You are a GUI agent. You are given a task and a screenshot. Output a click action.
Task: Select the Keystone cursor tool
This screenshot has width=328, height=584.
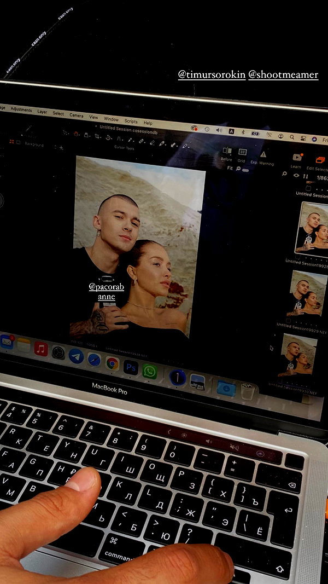pyautogui.click(x=119, y=138)
